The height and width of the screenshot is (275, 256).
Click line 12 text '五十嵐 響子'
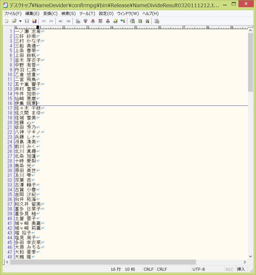point(28,84)
